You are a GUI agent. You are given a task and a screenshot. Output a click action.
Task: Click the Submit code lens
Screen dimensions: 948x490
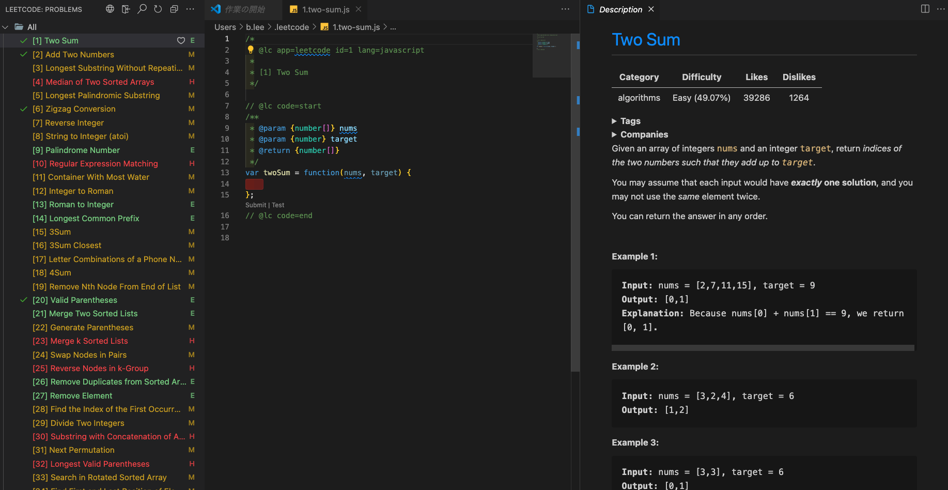256,205
